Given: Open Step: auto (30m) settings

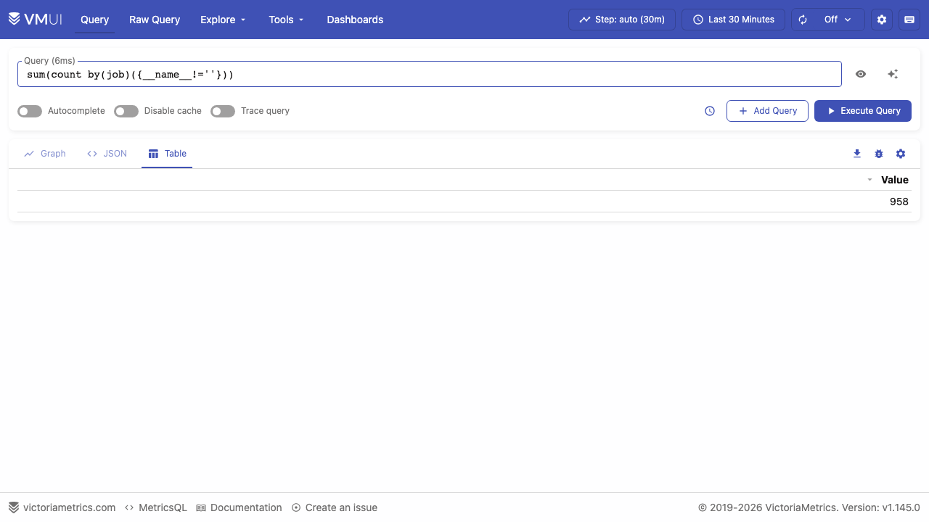Looking at the screenshot, I should tap(622, 20).
